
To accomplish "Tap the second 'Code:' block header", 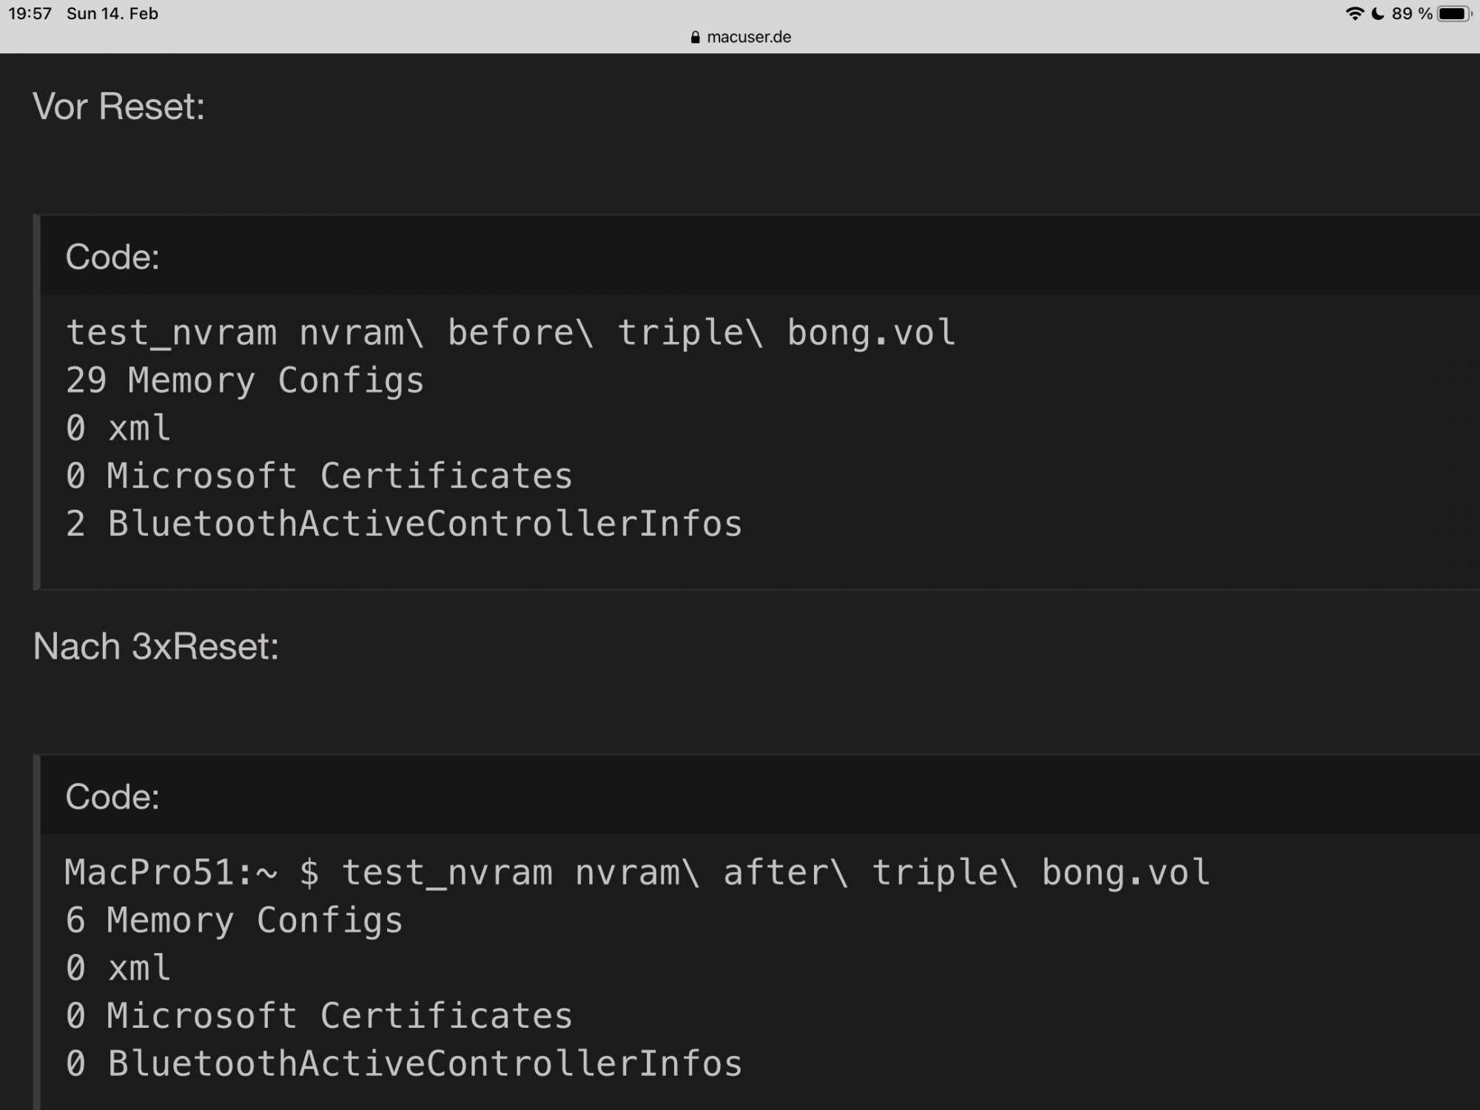I will click(x=112, y=797).
